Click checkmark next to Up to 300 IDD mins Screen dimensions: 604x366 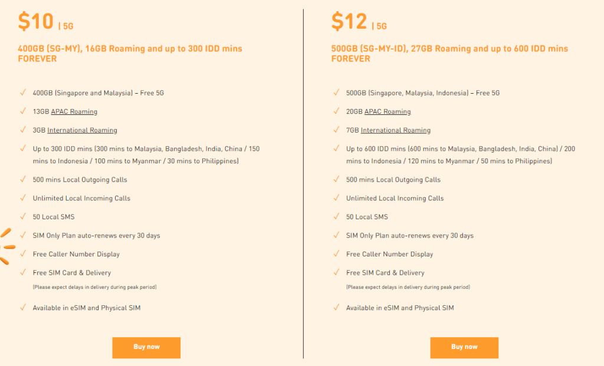[23, 148]
